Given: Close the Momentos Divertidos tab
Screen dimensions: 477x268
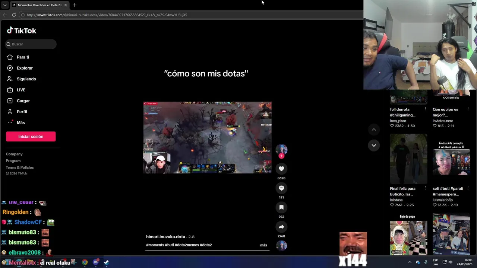Looking at the screenshot, I should [66, 5].
